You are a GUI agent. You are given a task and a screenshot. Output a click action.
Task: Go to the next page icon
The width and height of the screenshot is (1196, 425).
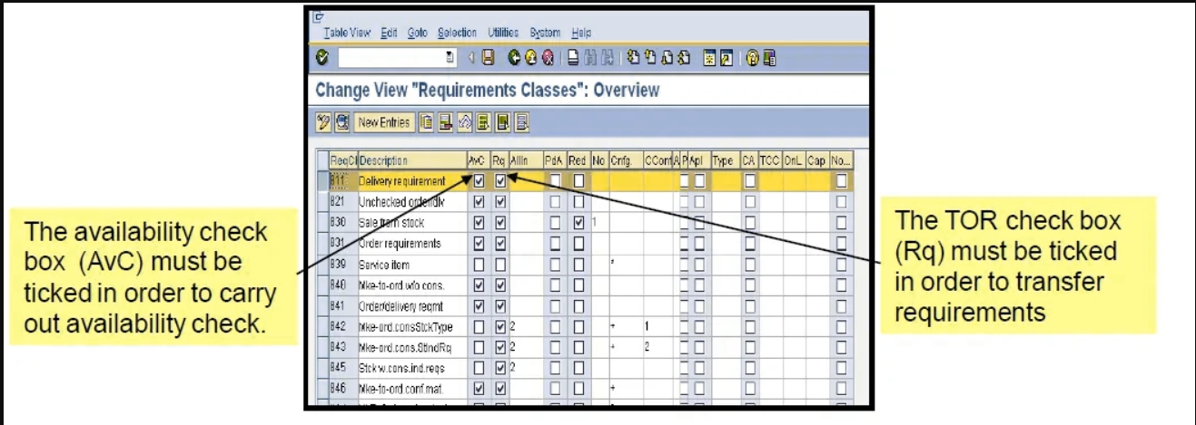coord(666,58)
